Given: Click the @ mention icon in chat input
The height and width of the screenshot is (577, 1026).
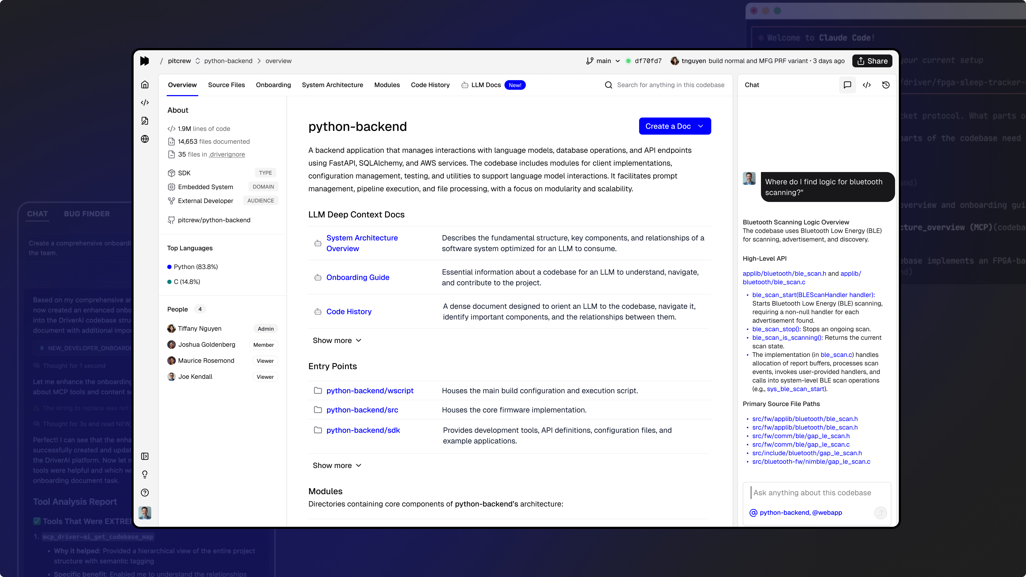Looking at the screenshot, I should tap(753, 513).
